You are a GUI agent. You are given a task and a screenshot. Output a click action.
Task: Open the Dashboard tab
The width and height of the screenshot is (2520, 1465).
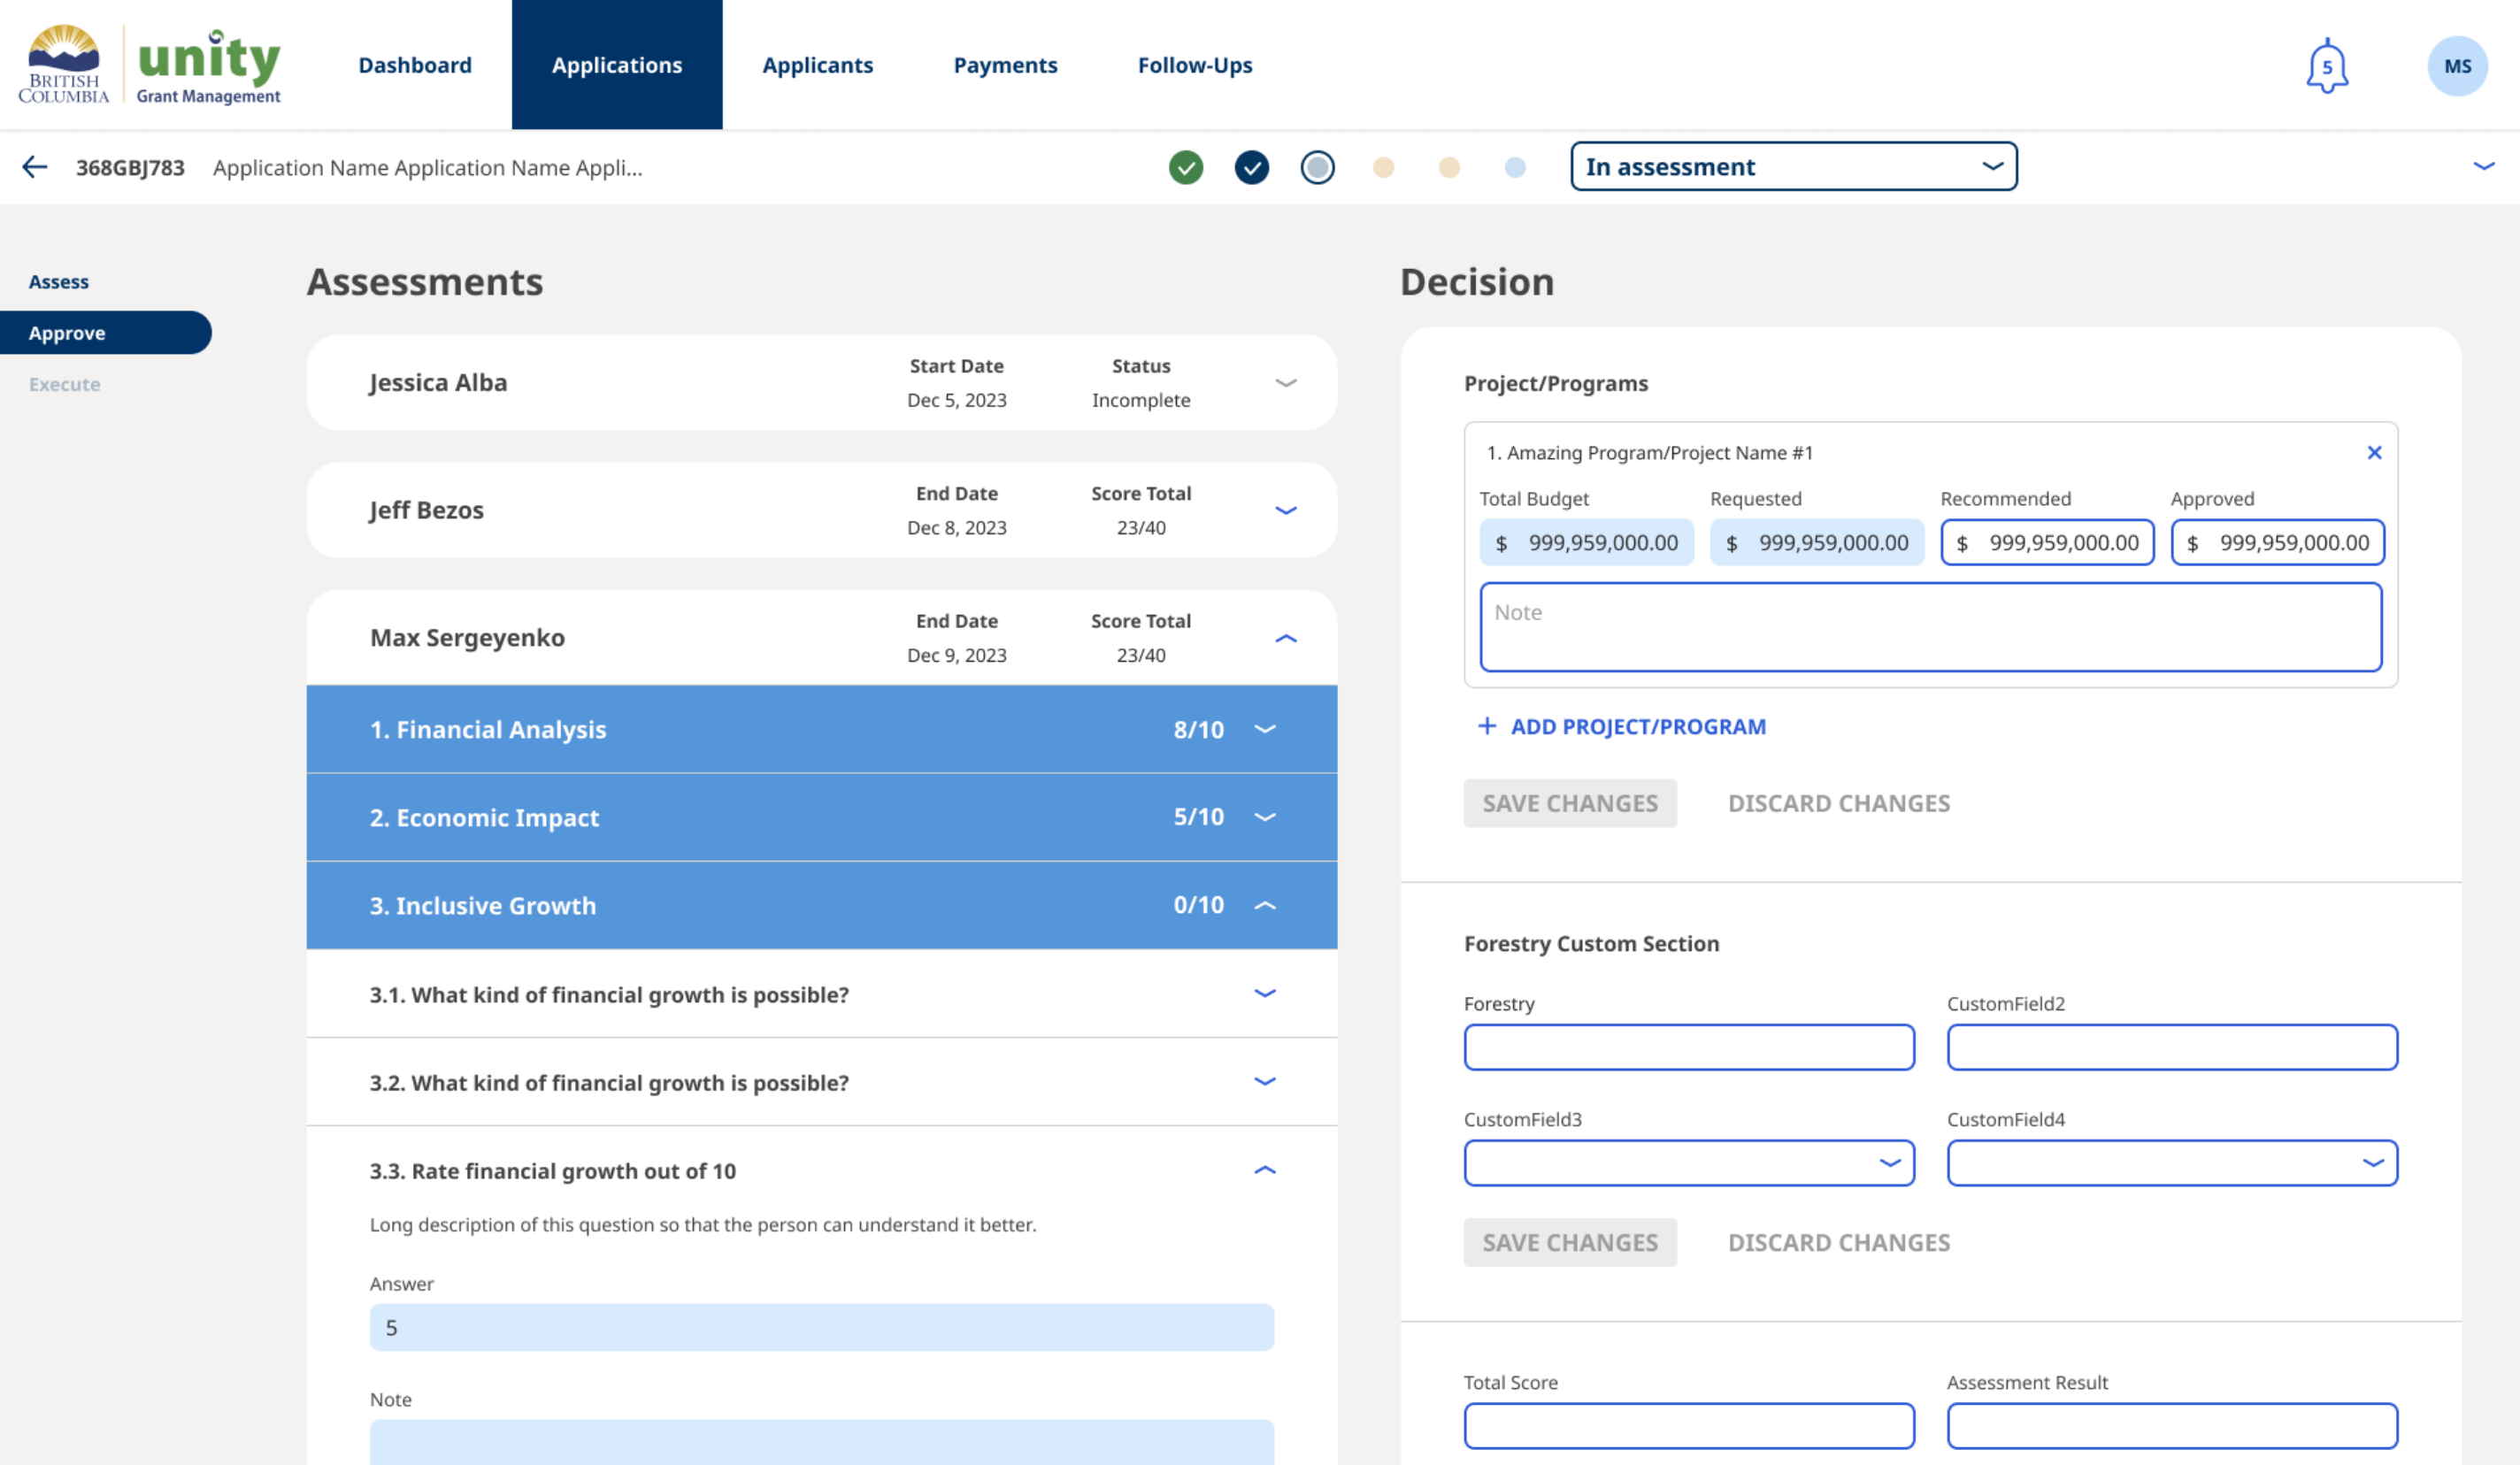(x=415, y=65)
